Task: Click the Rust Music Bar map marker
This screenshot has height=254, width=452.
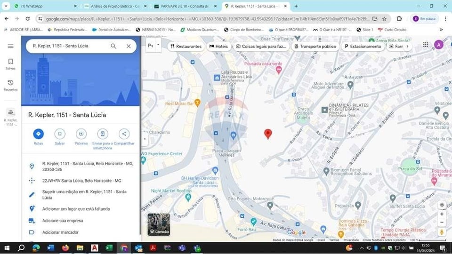Action: click(197, 103)
